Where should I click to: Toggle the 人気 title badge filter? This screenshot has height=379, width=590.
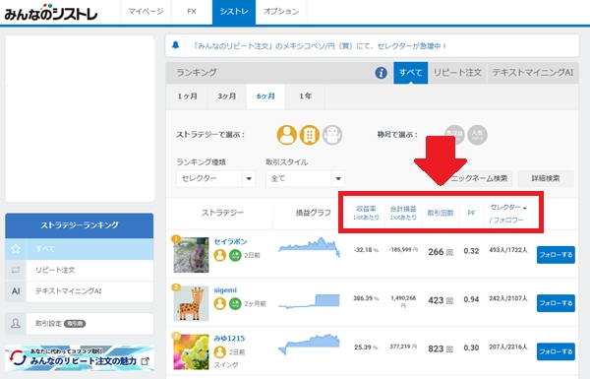click(477, 135)
